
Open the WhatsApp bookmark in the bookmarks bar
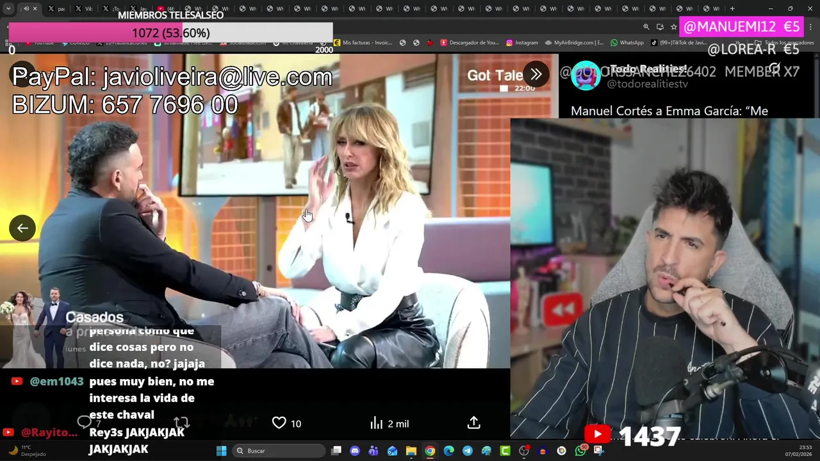(x=627, y=43)
